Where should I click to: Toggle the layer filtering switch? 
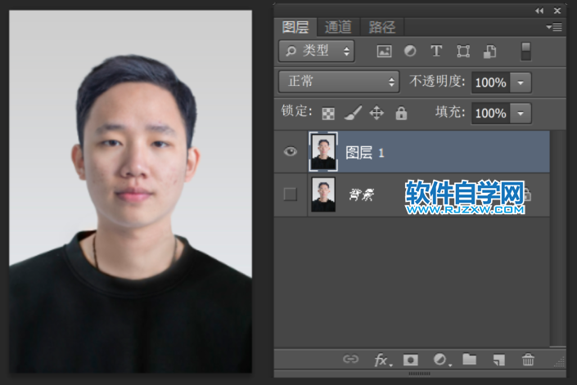coord(526,51)
